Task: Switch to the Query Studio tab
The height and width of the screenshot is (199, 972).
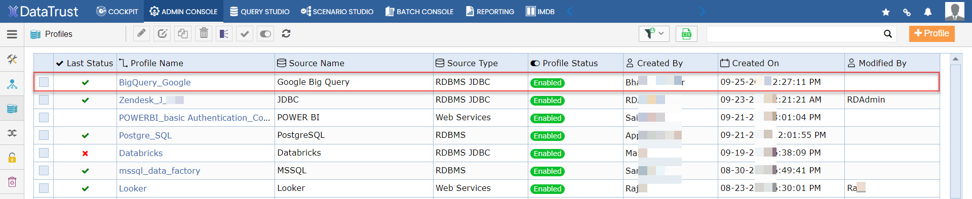Action: pos(260,11)
